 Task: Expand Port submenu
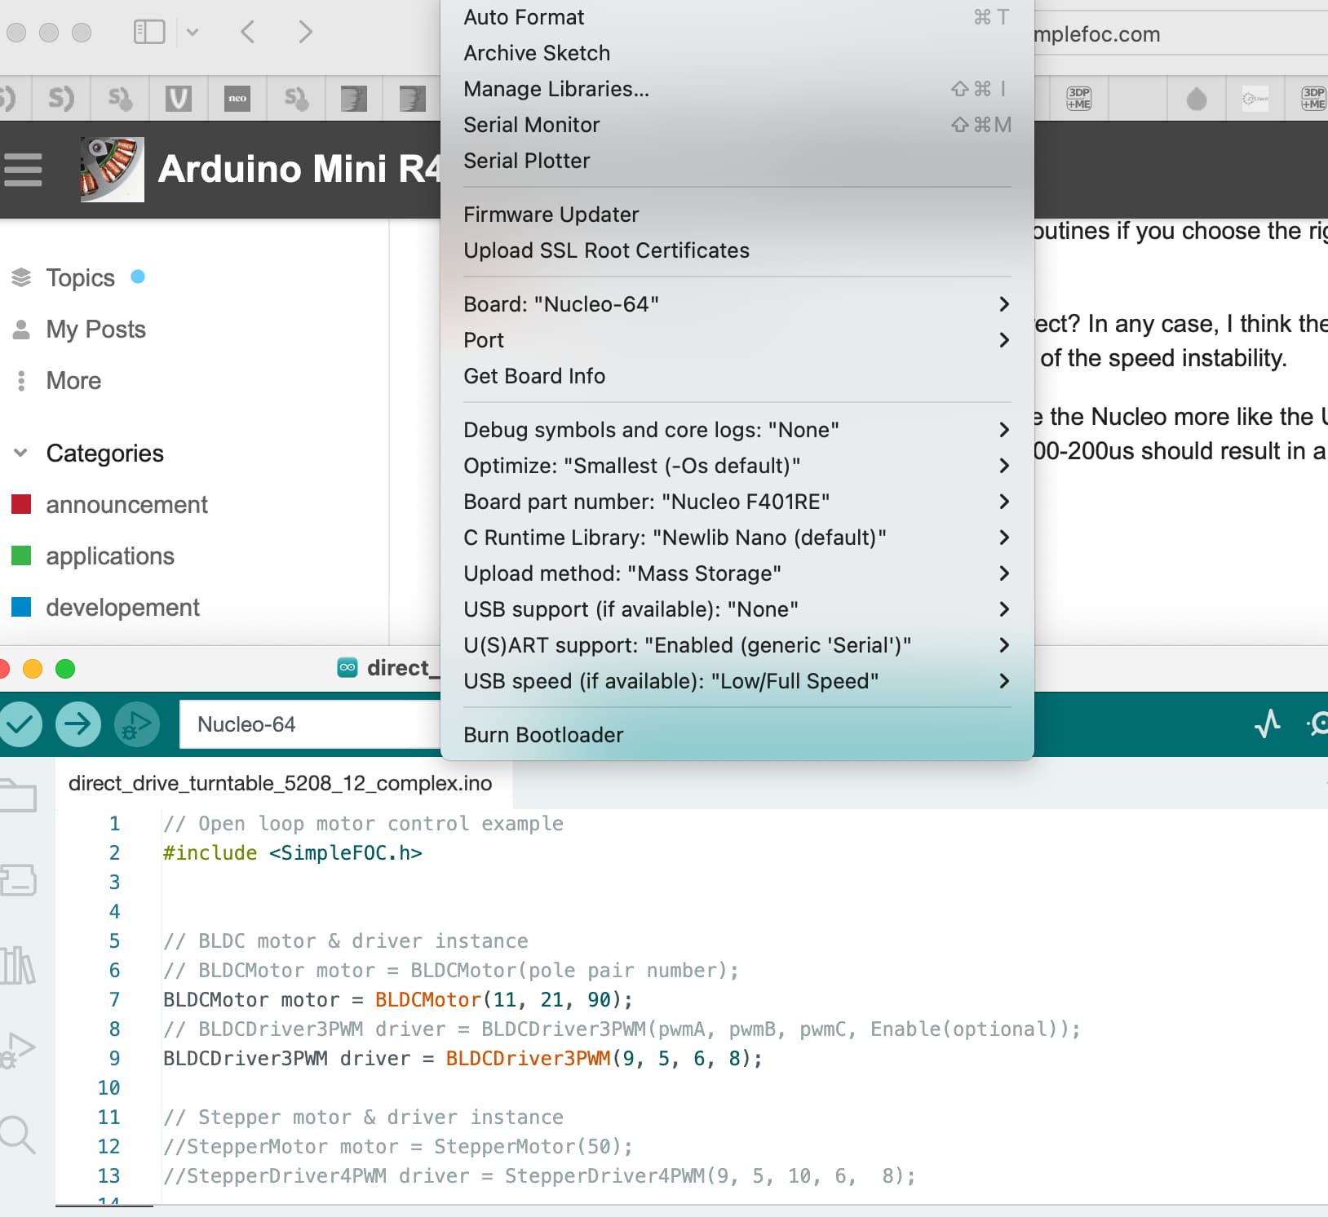[x=737, y=340]
